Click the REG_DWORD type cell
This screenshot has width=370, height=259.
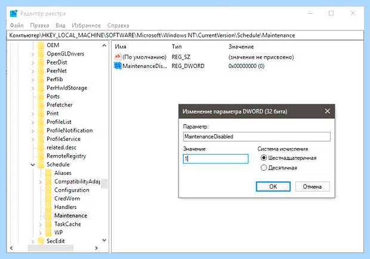tap(188, 66)
